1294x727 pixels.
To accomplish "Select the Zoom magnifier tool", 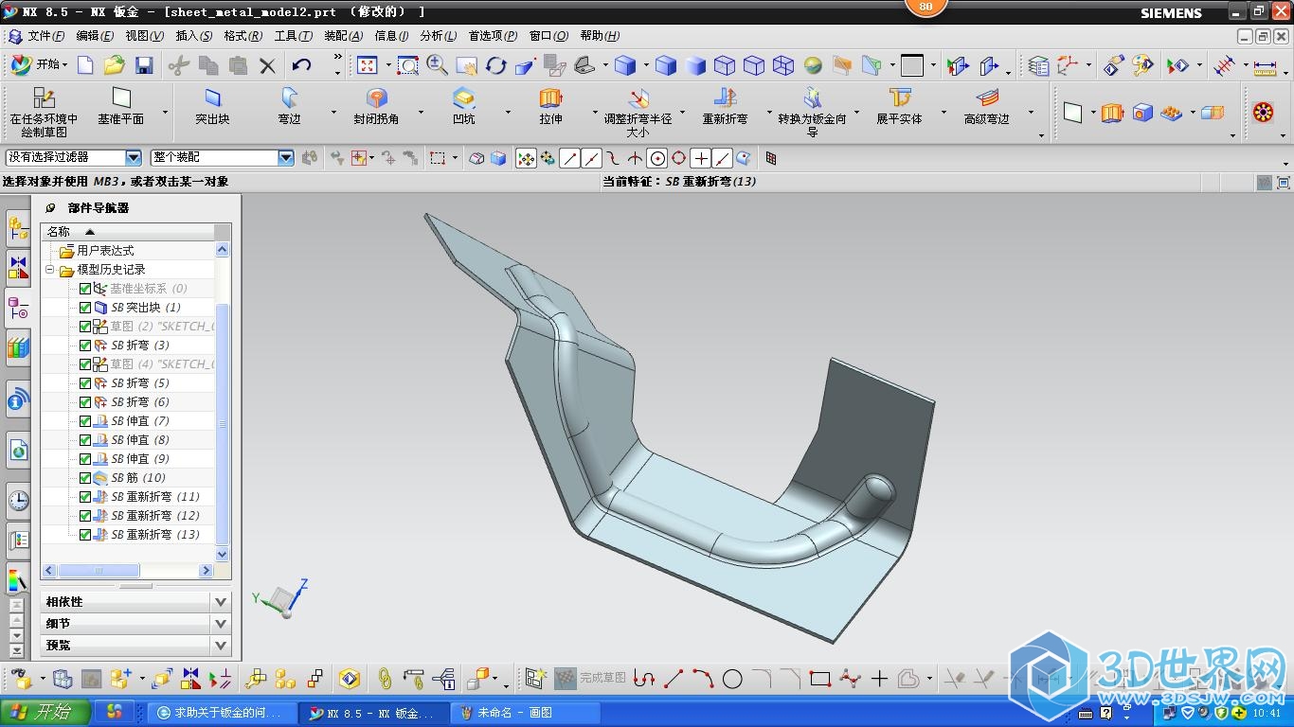I will pos(437,65).
